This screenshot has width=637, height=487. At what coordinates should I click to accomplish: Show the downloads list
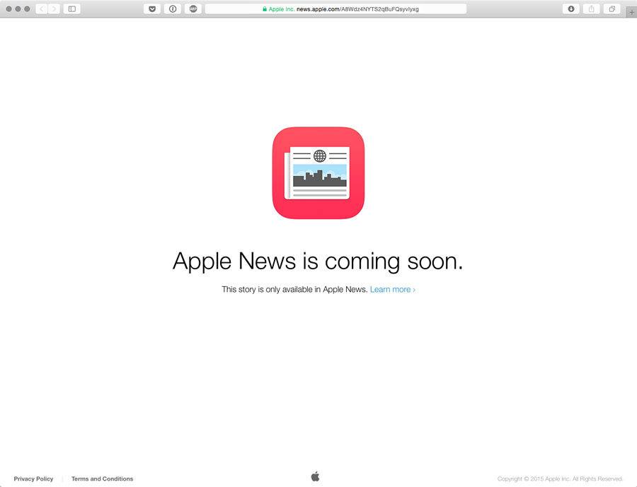tap(570, 9)
